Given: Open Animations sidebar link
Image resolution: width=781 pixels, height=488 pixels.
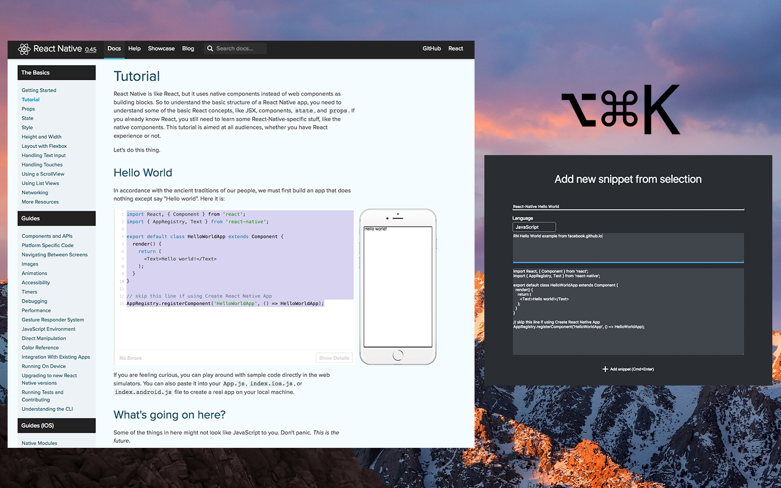Looking at the screenshot, I should tap(34, 273).
